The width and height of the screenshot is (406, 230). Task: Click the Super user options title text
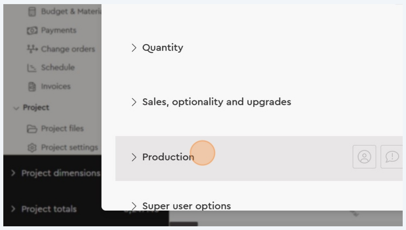point(186,206)
